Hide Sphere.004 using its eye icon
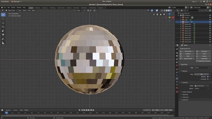The image size is (212, 119). (x=210, y=31)
